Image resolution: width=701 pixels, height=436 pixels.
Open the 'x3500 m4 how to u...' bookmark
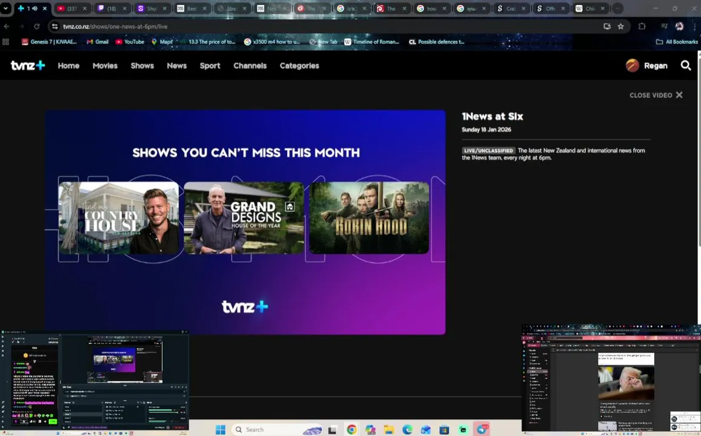[x=272, y=42]
